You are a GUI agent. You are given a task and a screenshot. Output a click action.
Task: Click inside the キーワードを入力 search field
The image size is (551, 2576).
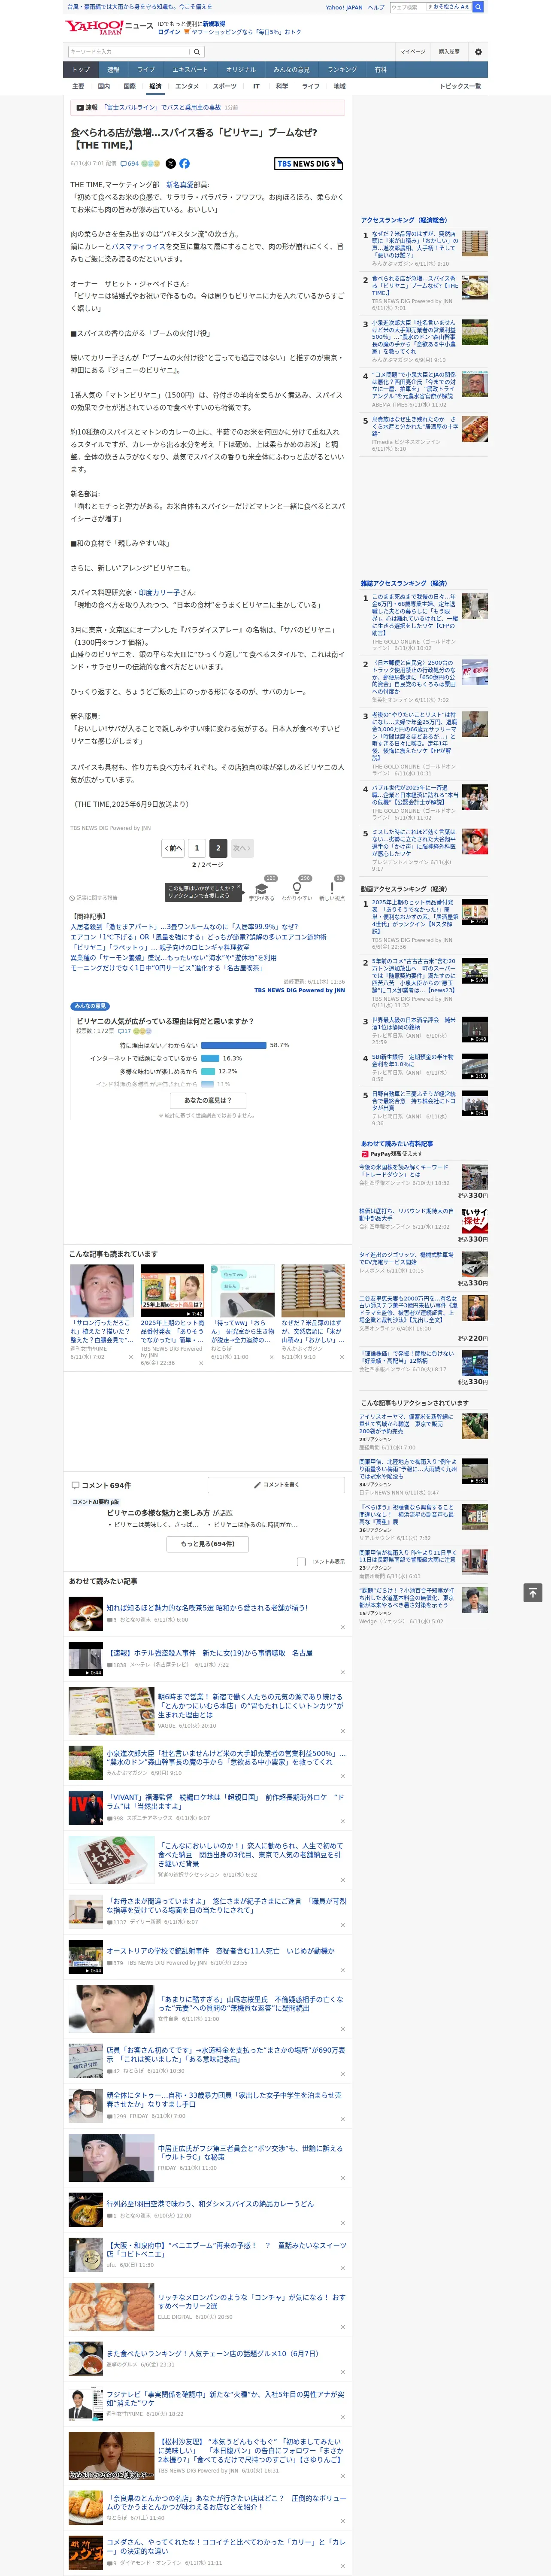[129, 52]
